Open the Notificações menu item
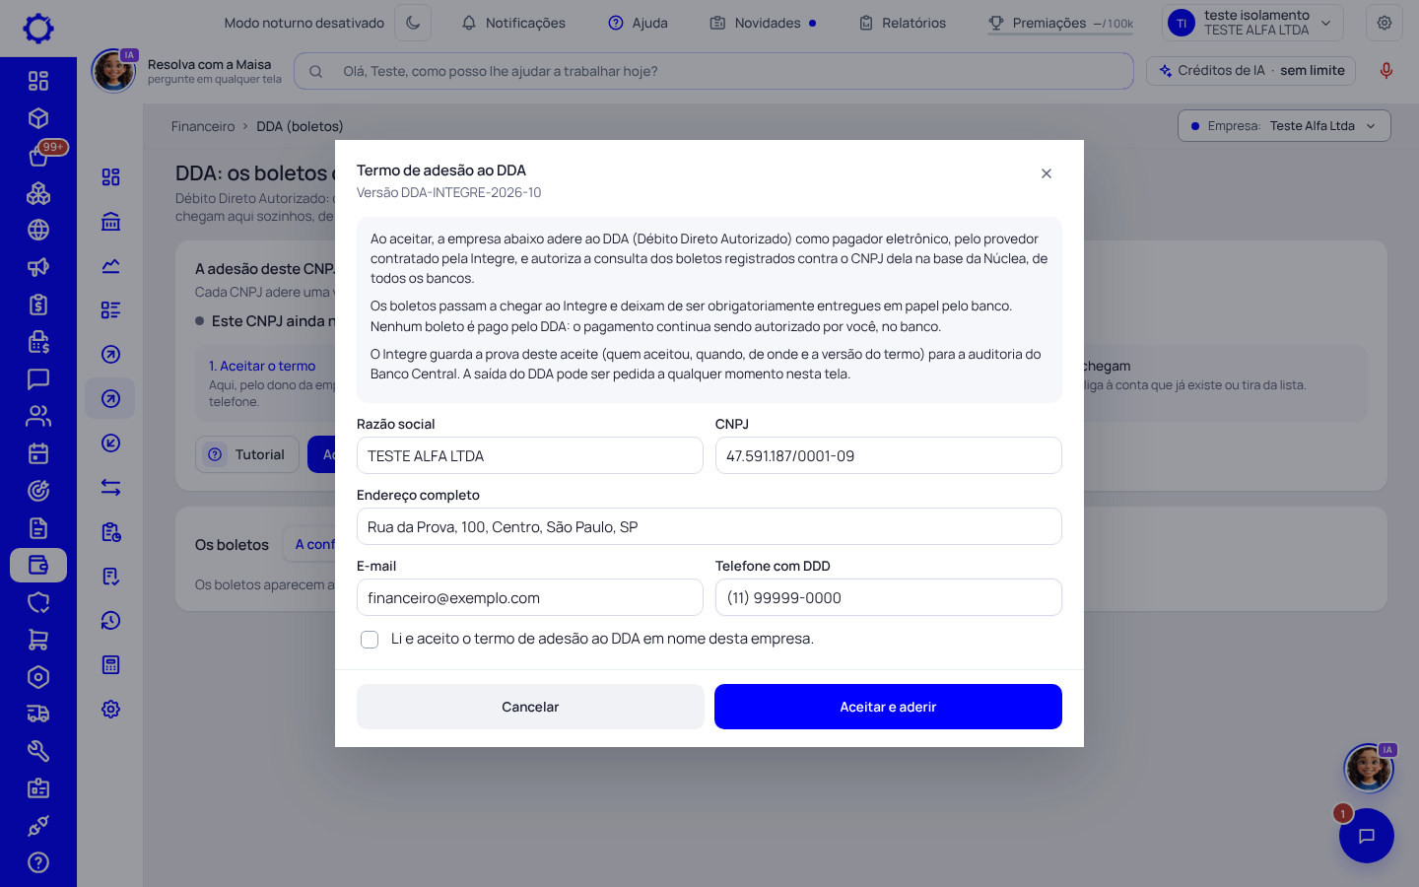 tap(513, 23)
